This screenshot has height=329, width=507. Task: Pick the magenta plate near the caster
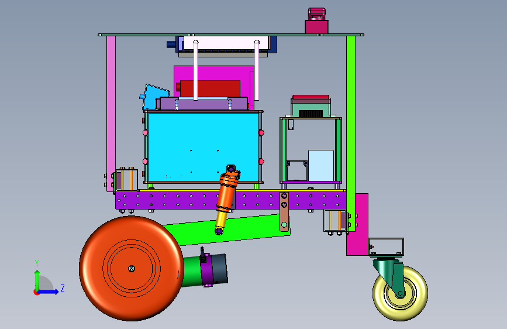click(357, 224)
